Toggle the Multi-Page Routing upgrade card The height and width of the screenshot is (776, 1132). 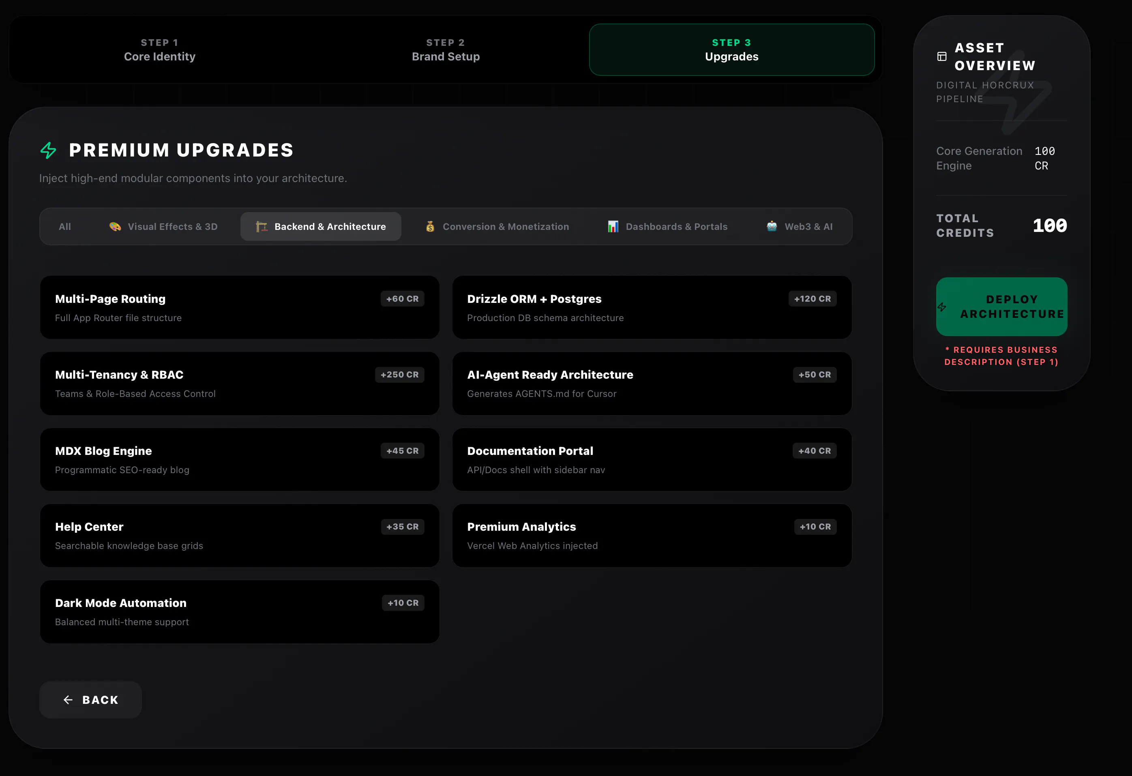240,307
